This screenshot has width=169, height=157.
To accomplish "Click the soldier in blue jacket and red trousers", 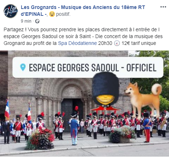I will pos(147,128).
